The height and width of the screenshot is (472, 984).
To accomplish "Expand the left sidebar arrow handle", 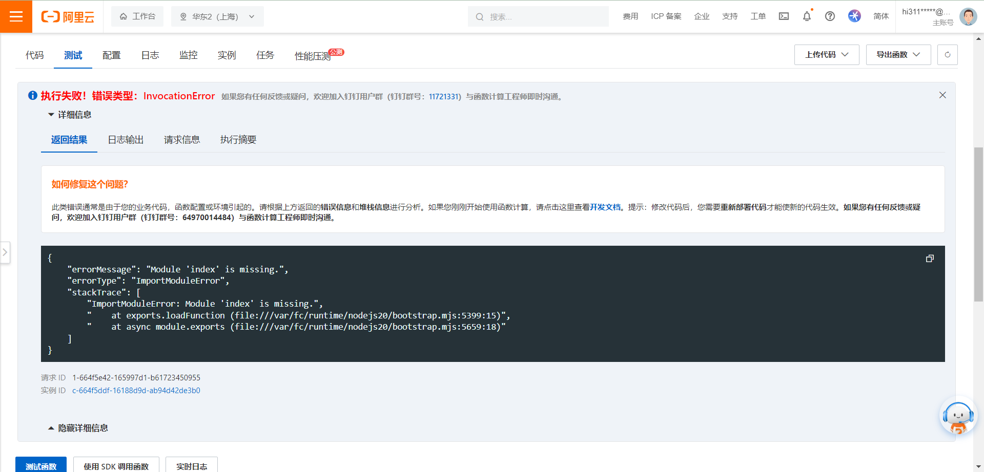I will [5, 252].
